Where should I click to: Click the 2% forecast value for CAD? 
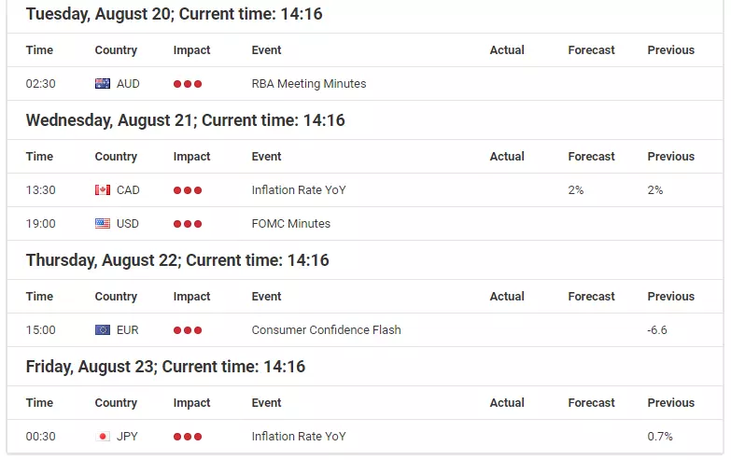pyautogui.click(x=576, y=190)
